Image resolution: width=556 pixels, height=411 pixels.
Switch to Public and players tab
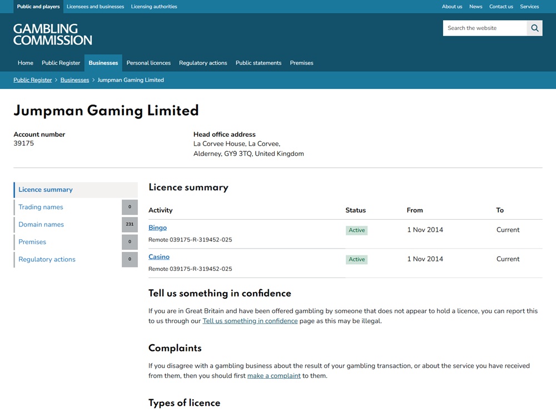click(38, 6)
